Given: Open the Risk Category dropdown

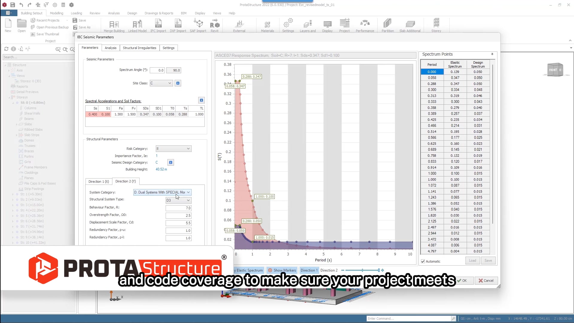Looking at the screenshot, I should click(x=173, y=149).
